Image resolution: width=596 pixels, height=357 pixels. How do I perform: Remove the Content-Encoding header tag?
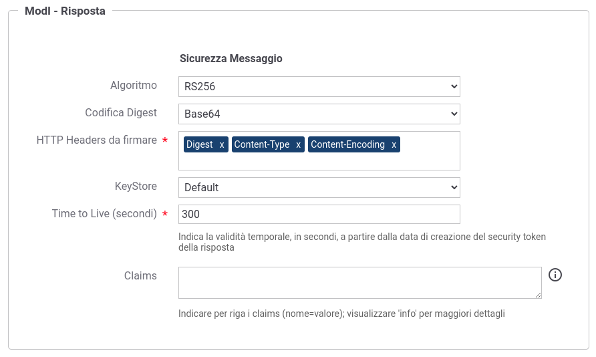394,145
